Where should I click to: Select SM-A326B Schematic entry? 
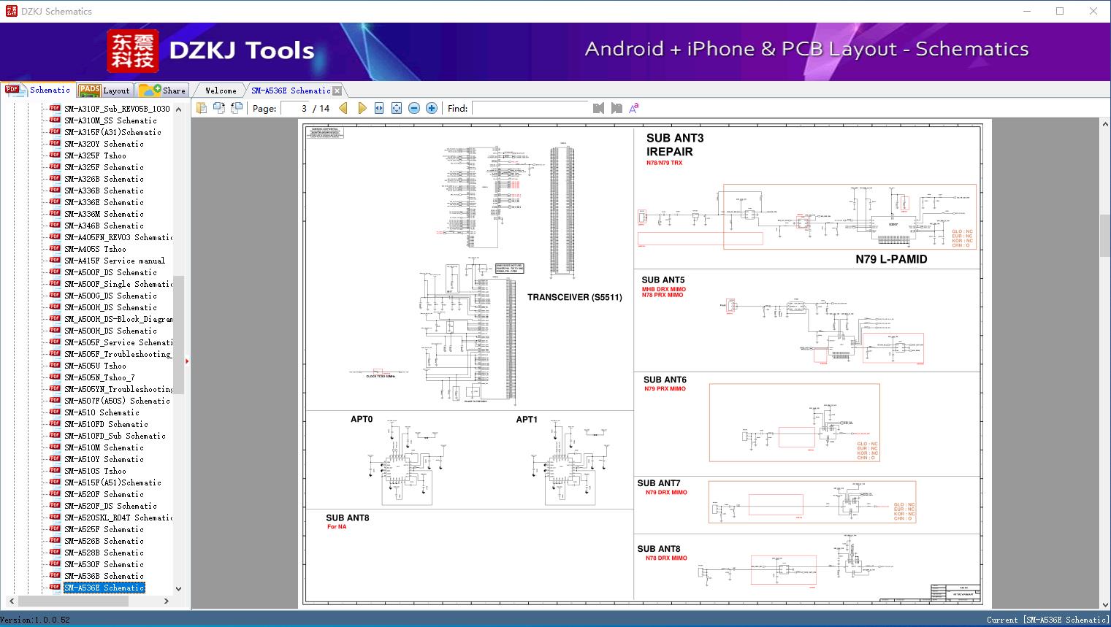pos(104,179)
